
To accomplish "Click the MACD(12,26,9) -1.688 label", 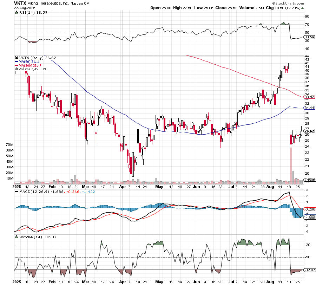I will coord(41,192).
